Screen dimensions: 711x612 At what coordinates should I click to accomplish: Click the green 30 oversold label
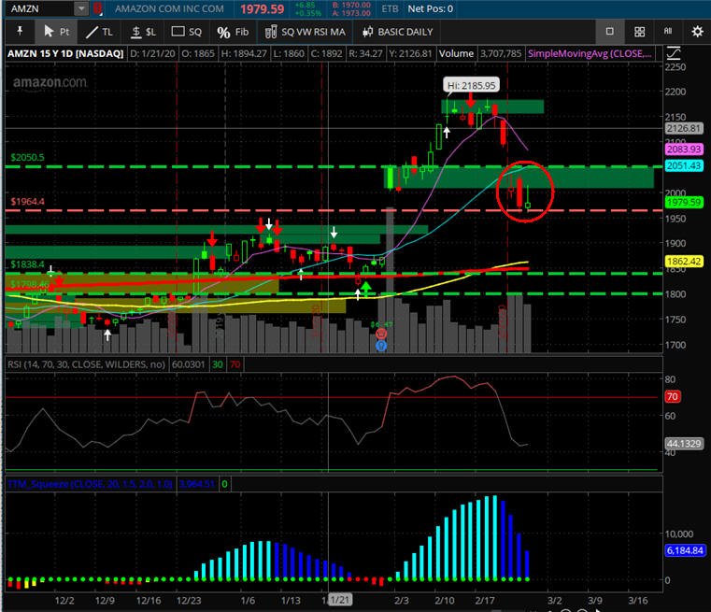click(x=218, y=364)
